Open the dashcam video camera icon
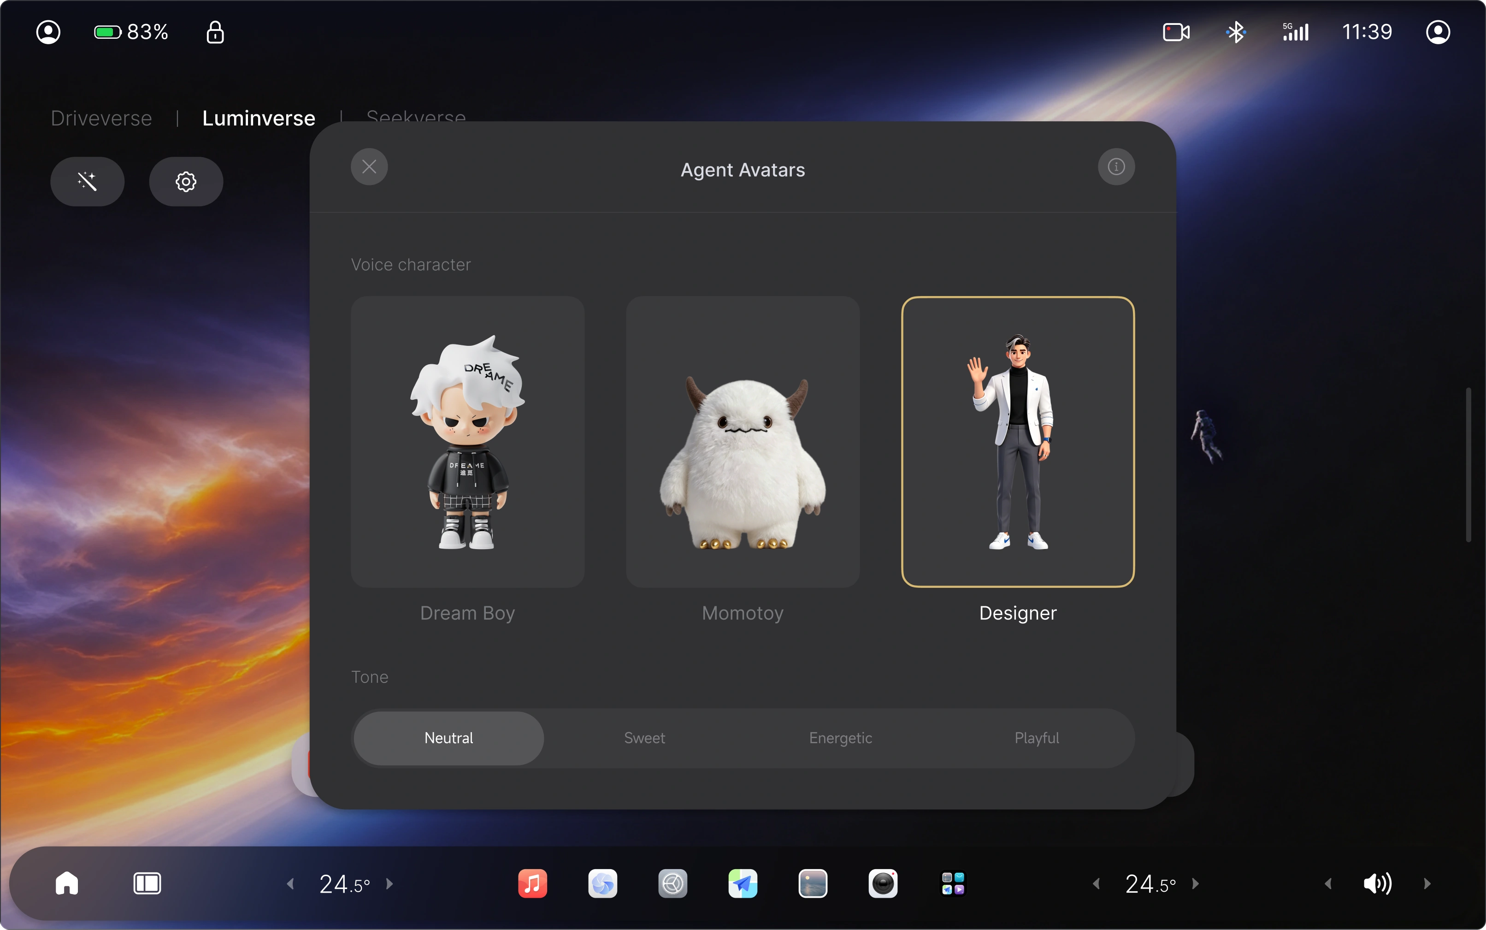 pos(1176,32)
